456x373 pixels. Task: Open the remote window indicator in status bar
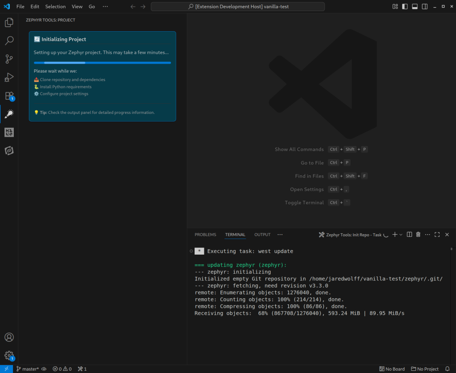coord(6,369)
